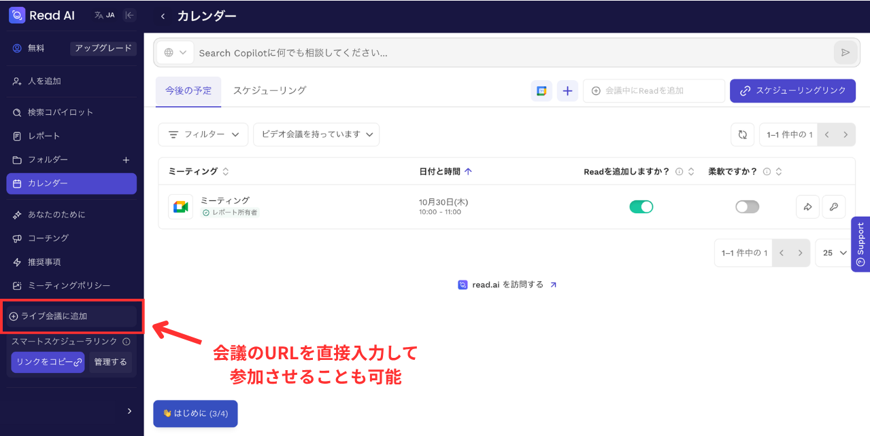Refresh the meeting list

(x=742, y=134)
